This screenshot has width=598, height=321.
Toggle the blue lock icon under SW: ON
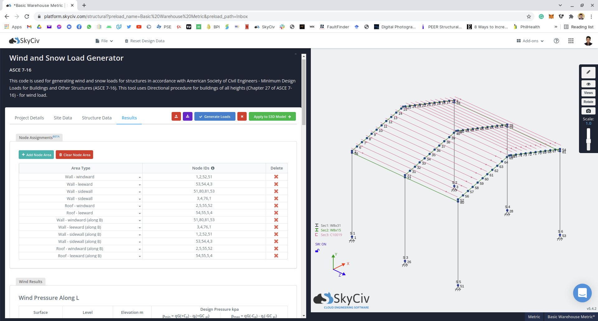point(317,251)
